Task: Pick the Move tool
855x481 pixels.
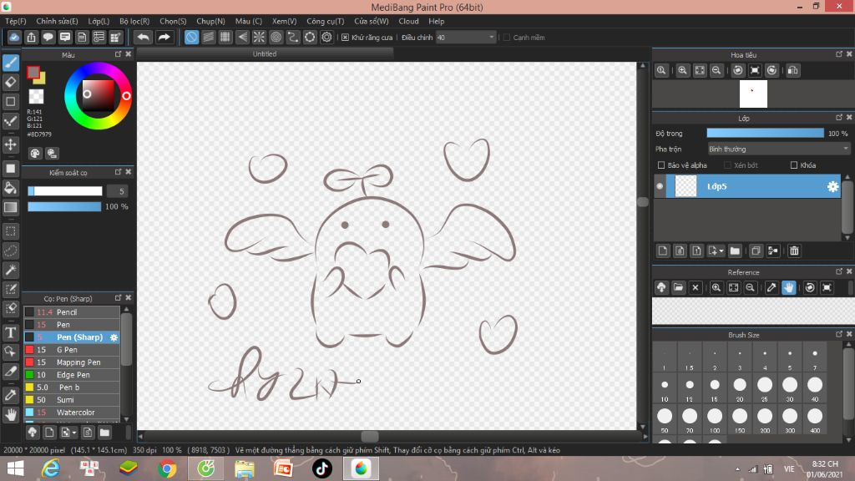Action: click(x=10, y=144)
